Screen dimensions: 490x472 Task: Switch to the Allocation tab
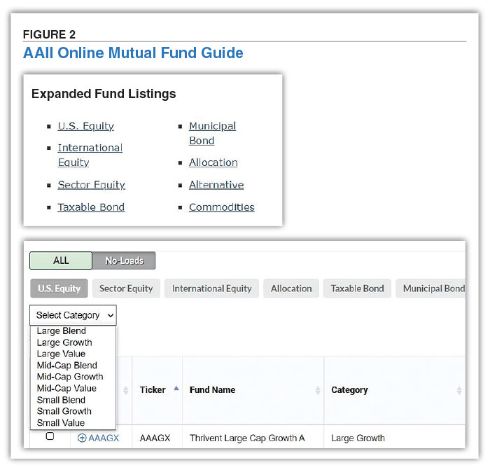[291, 289]
